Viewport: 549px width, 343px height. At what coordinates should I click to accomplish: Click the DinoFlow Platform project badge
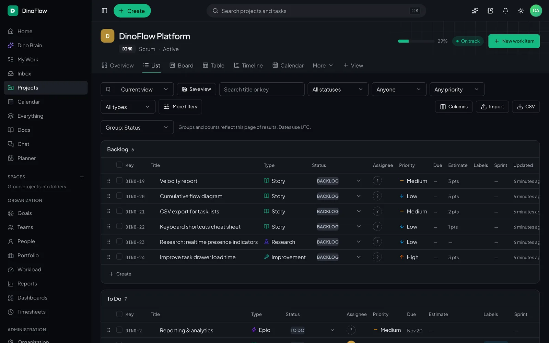(107, 36)
